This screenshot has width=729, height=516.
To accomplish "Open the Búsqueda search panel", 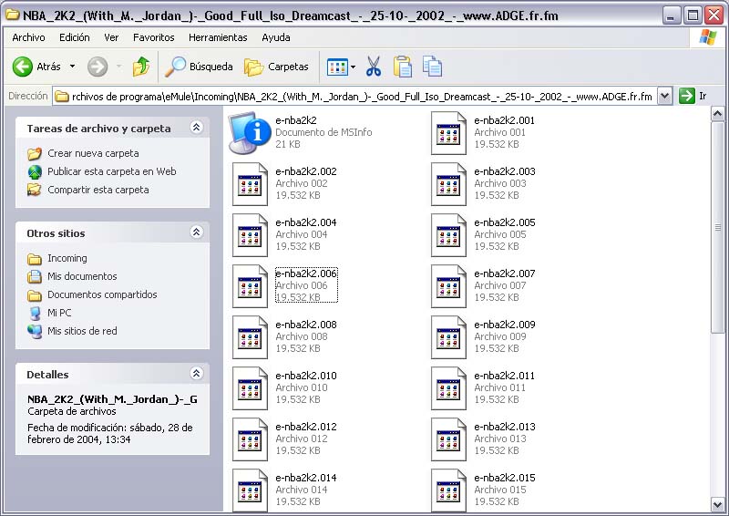I will point(199,67).
